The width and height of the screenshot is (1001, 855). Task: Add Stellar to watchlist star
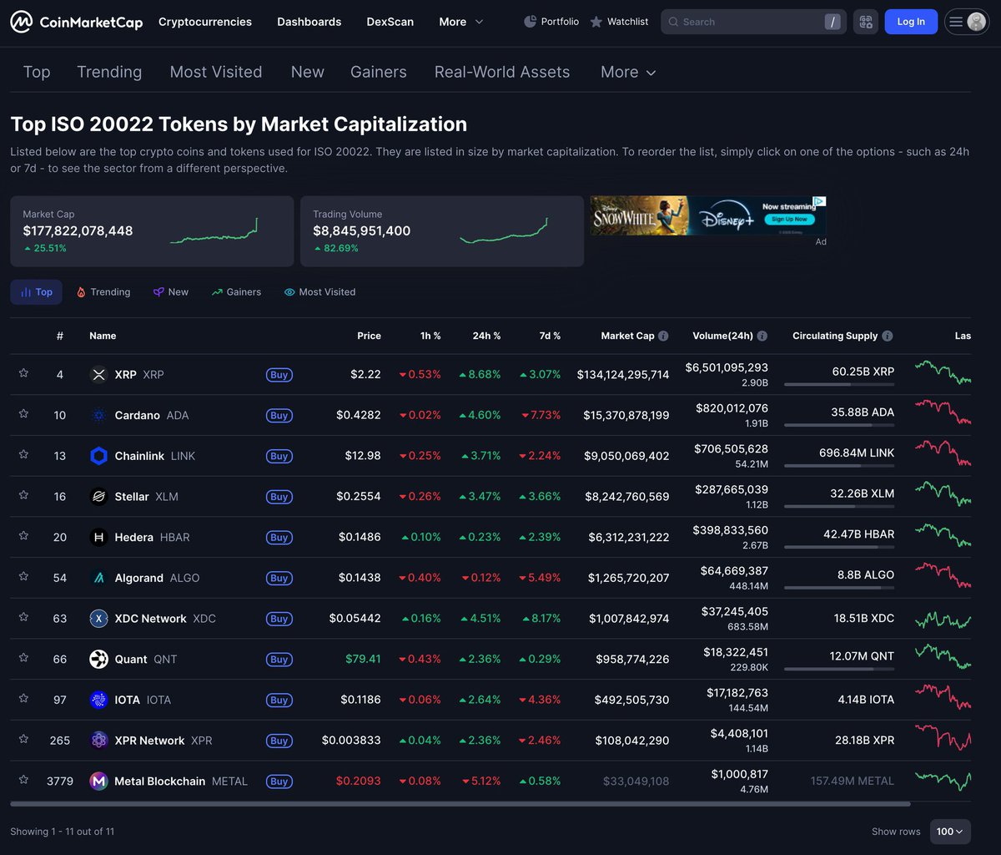tap(23, 495)
